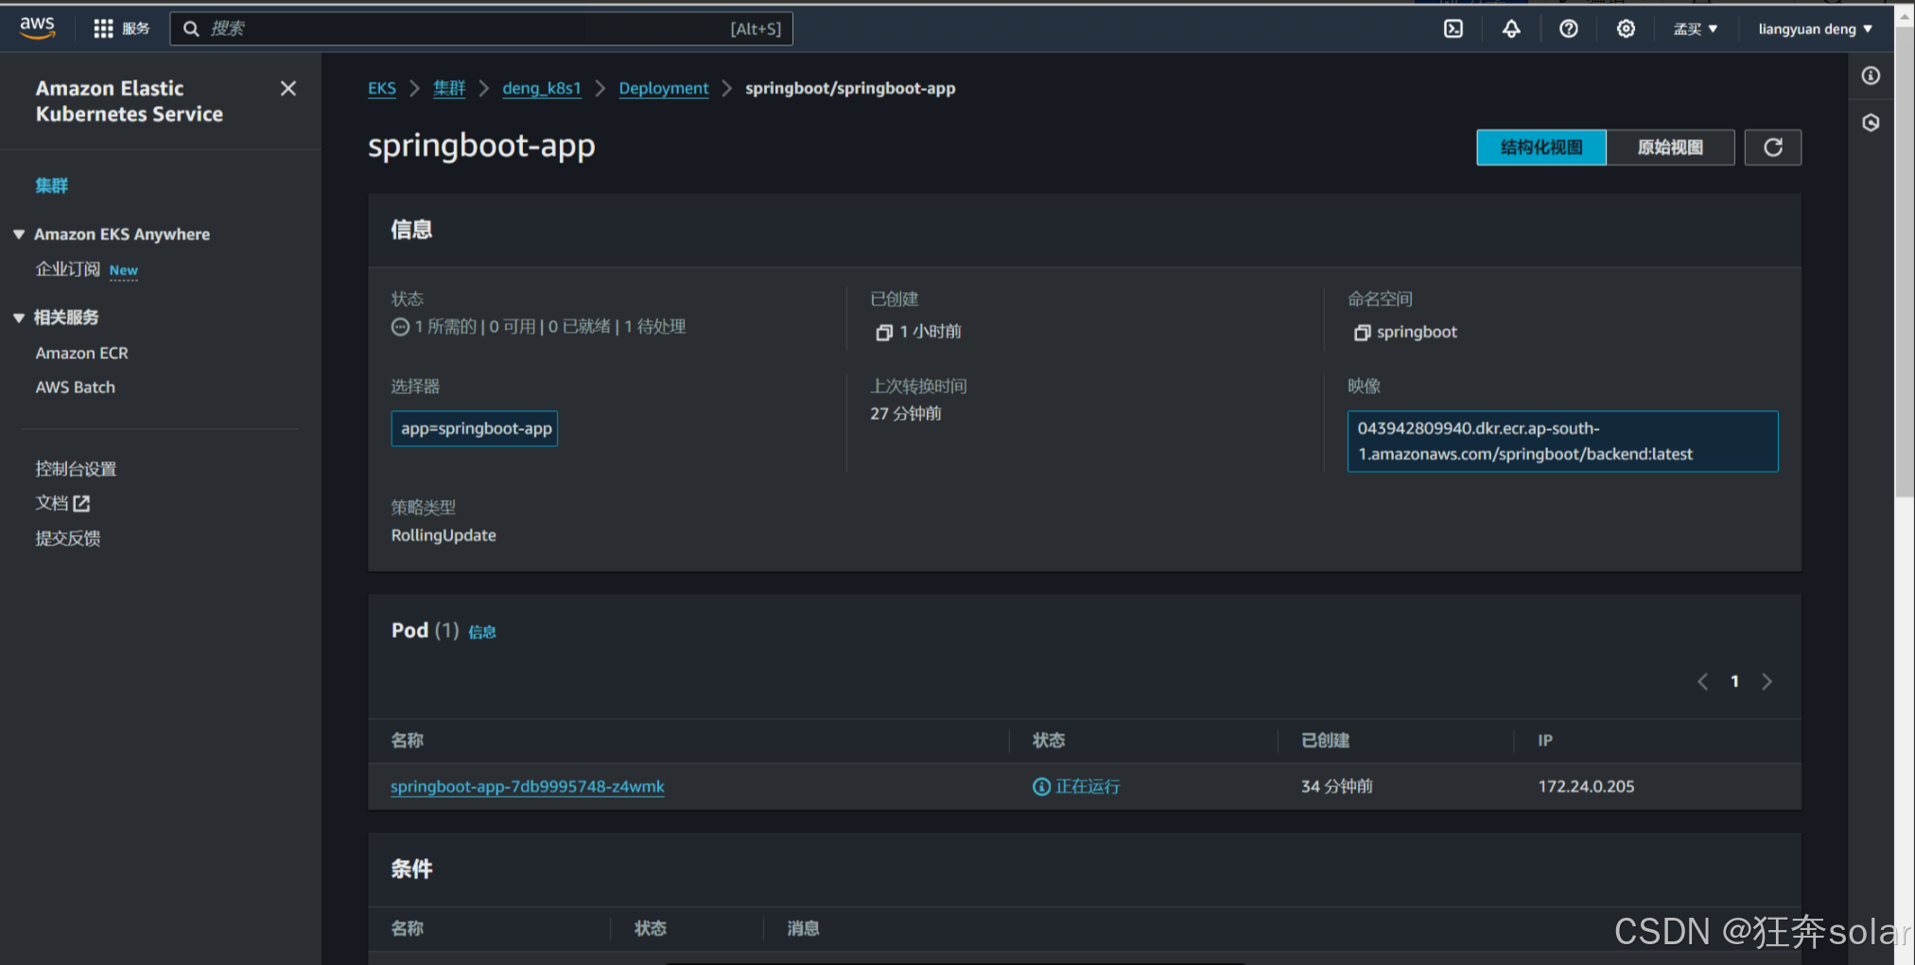Open enterprise subscription sidebar item
The image size is (1915, 965).
(67, 269)
